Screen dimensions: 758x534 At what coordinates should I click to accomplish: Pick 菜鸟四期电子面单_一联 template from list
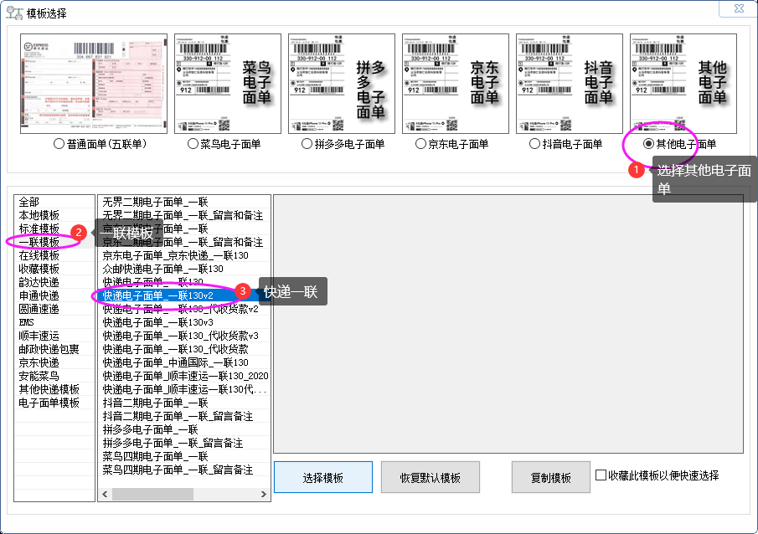pos(156,456)
